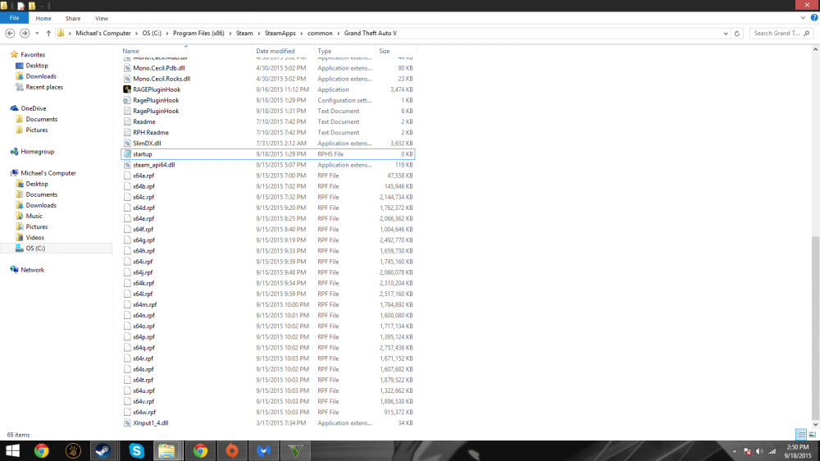Expand address bar history dropdown
820x461 pixels.
click(726, 33)
